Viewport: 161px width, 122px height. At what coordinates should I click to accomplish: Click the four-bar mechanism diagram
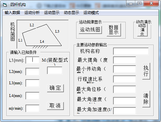click(x=43, y=34)
